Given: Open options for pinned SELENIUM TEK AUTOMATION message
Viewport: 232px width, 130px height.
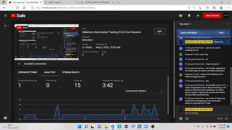Looking at the screenshot, I should click(228, 42).
